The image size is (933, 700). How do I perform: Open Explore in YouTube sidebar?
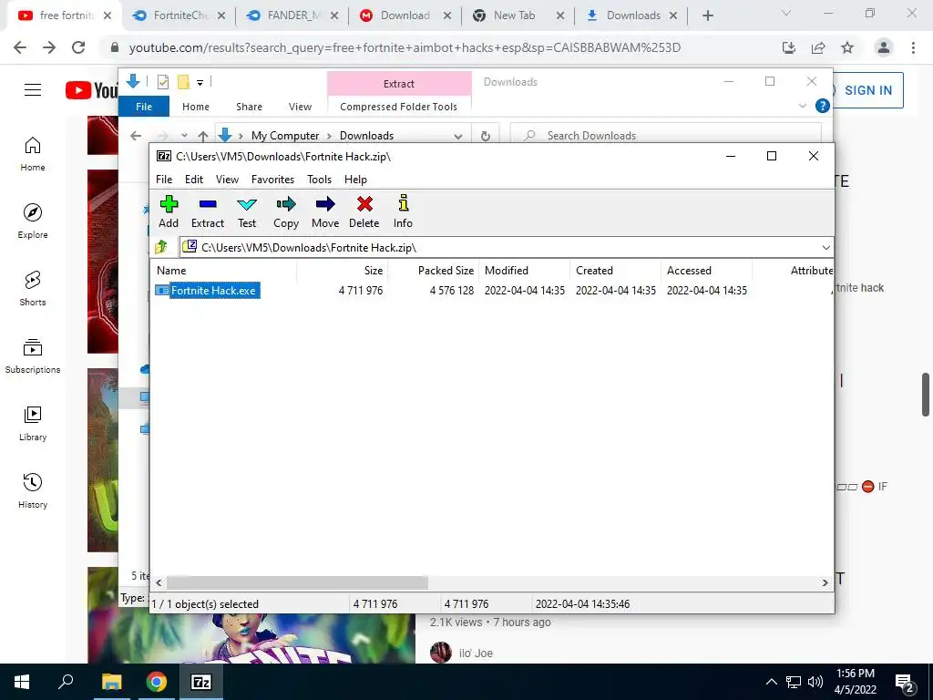pyautogui.click(x=33, y=221)
